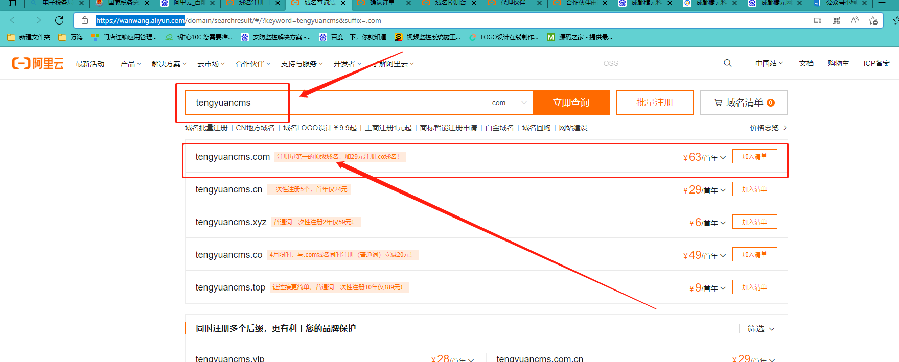Open 最新活动 in the top navigation
The height and width of the screenshot is (362, 899).
click(x=90, y=64)
